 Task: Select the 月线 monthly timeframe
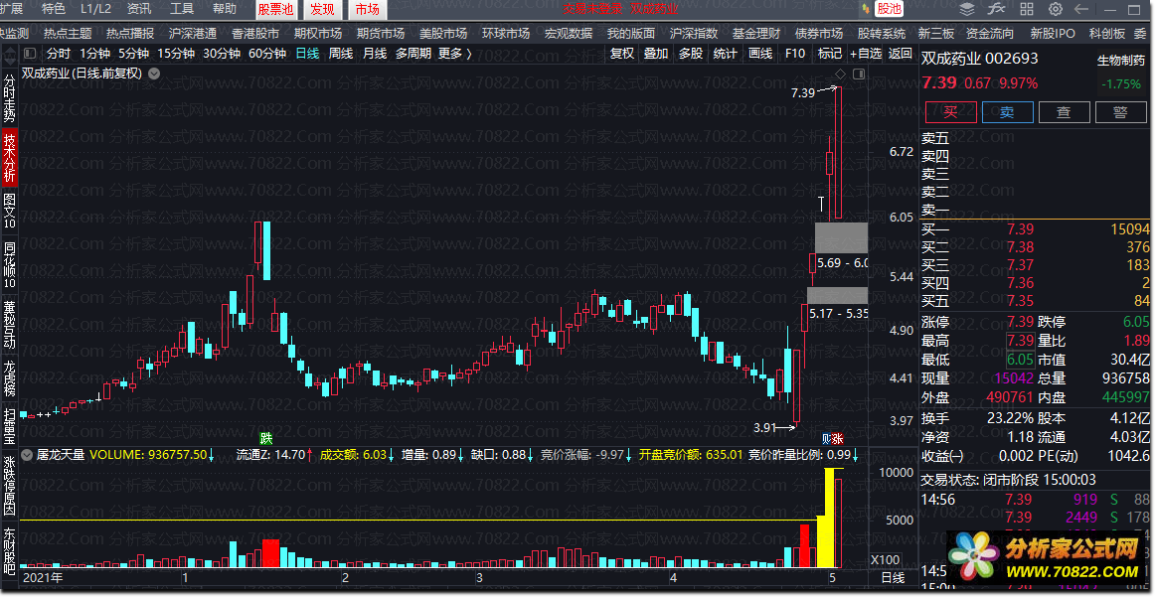point(375,54)
